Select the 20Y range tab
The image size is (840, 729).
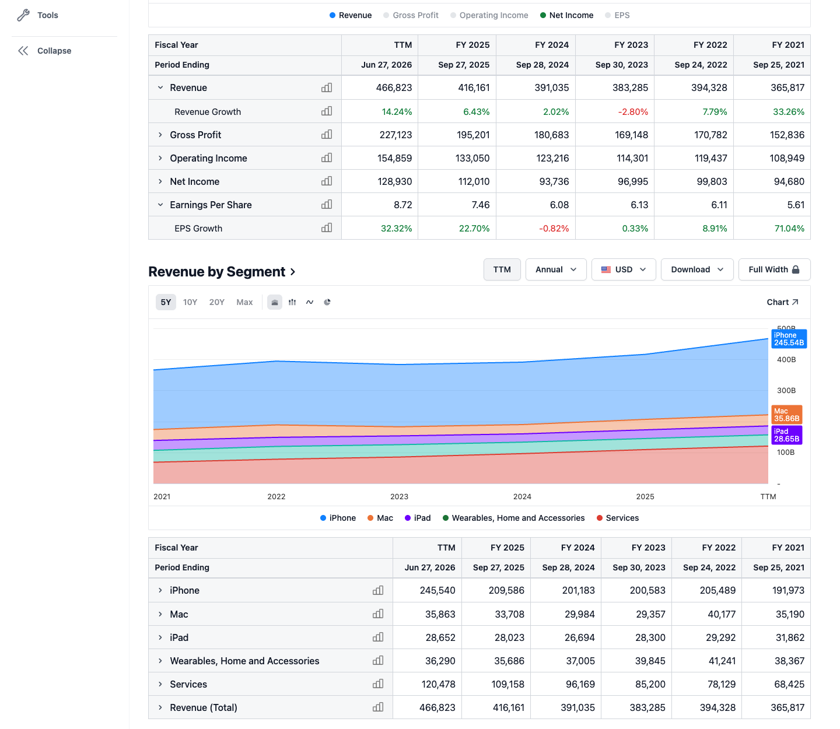click(217, 302)
